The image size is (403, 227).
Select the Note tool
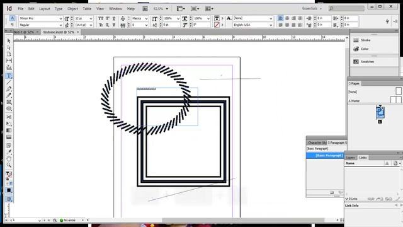pos(9,146)
